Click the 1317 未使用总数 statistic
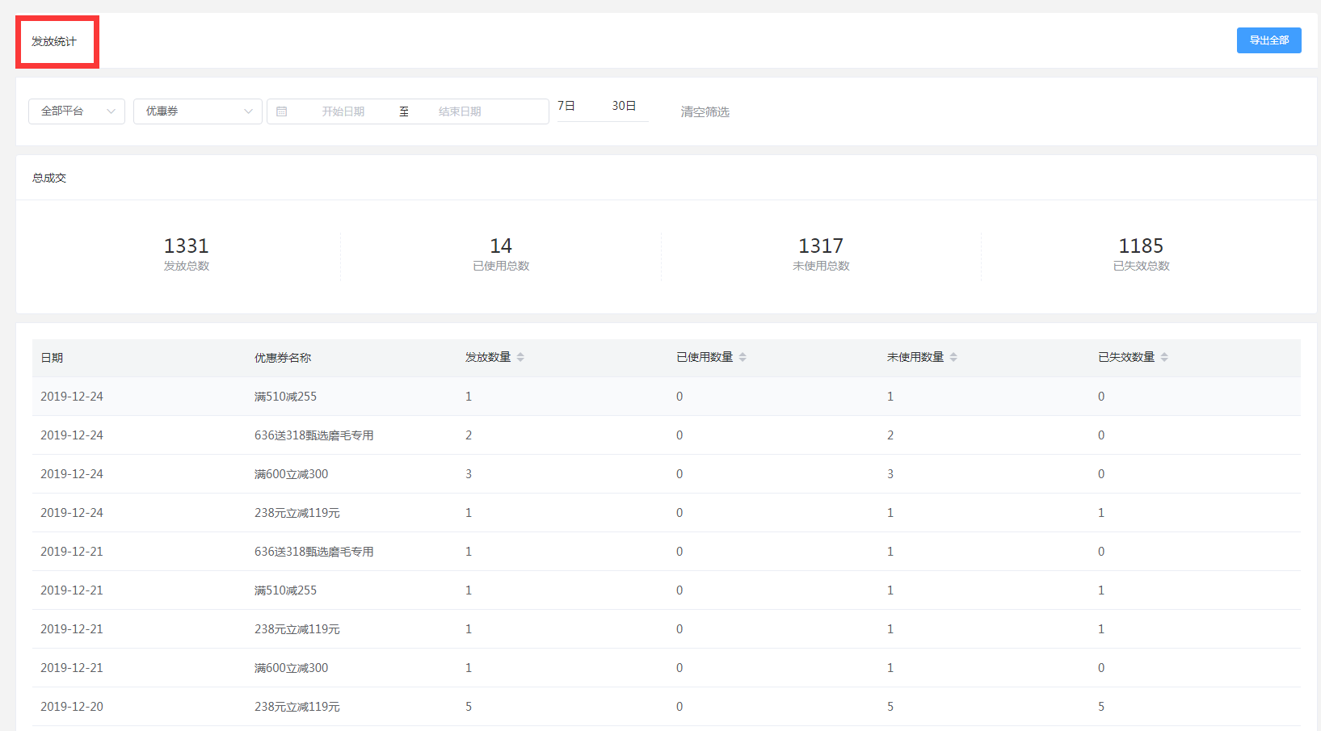 pos(821,254)
